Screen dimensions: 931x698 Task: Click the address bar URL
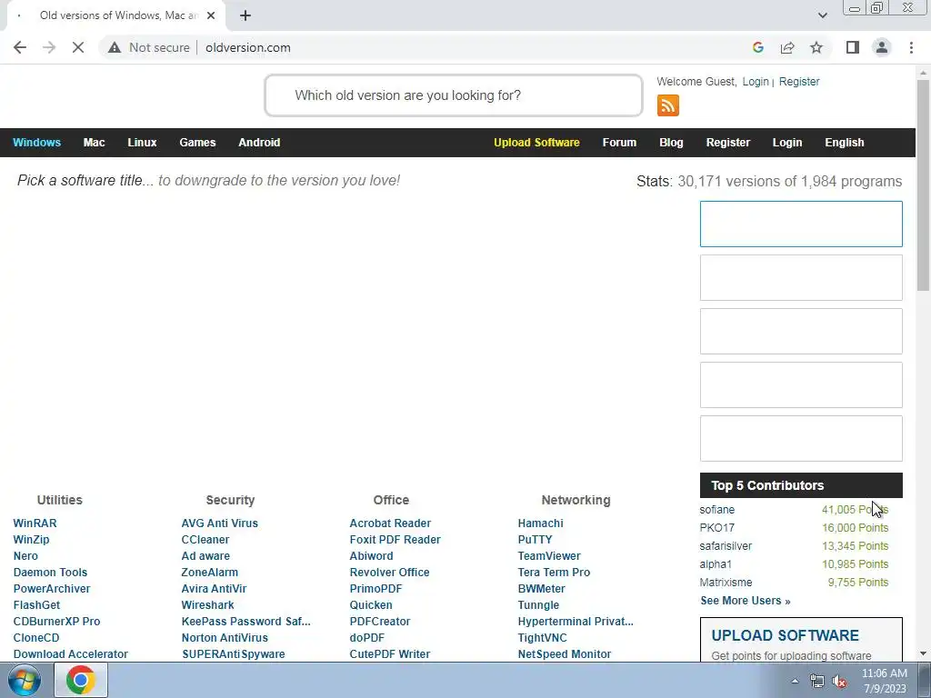(x=248, y=47)
